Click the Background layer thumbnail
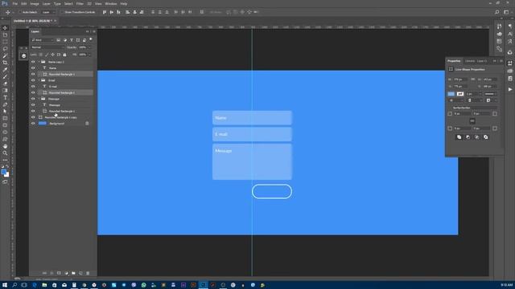 click(x=43, y=124)
